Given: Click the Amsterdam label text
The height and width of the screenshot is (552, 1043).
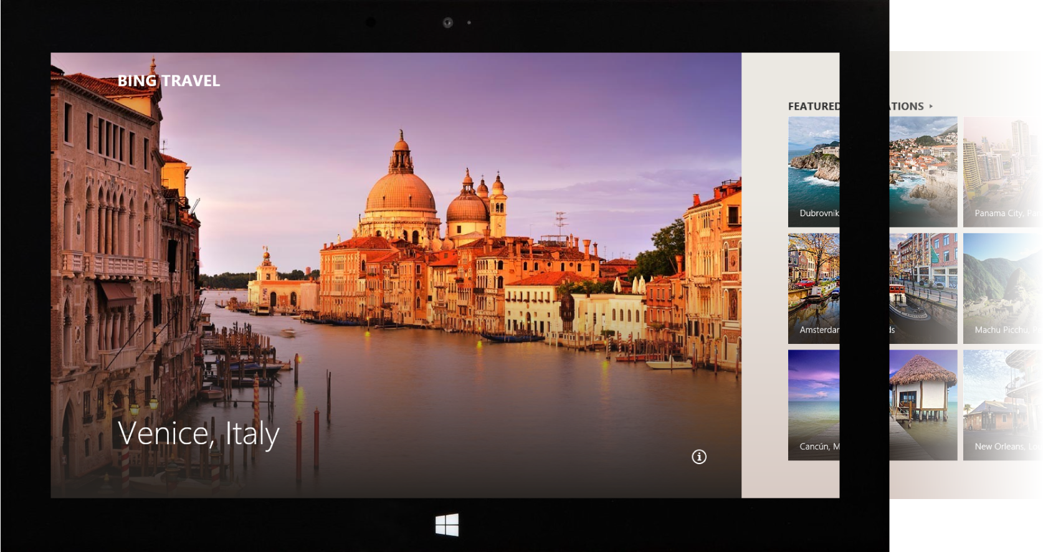Looking at the screenshot, I should coord(819,330).
